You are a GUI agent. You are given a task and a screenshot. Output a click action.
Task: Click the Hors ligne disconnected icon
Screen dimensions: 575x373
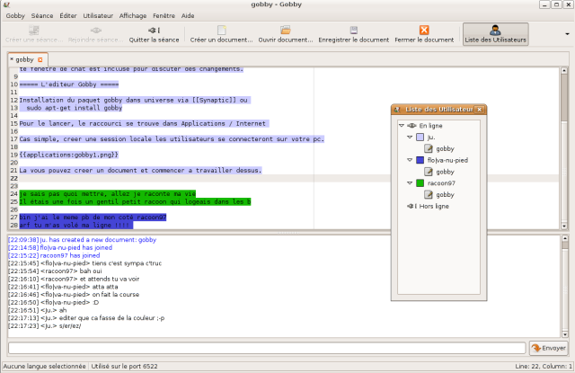pyautogui.click(x=411, y=206)
